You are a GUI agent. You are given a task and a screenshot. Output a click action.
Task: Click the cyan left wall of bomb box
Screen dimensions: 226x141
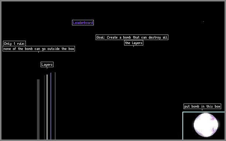(183, 126)
